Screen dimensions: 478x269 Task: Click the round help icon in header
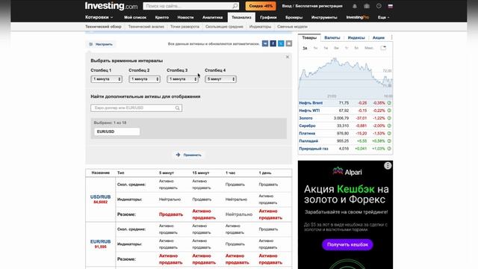coord(379,6)
